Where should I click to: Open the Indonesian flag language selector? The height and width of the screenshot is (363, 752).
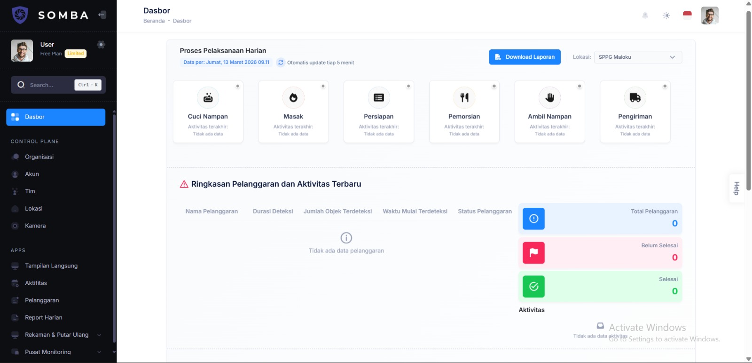tap(687, 16)
